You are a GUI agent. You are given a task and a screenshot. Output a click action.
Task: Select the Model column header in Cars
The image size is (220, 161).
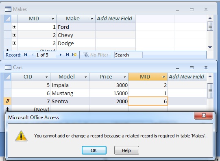(67, 77)
